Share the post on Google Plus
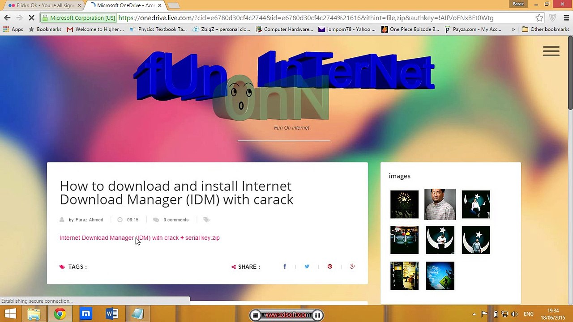The image size is (573, 322). pos(353,267)
